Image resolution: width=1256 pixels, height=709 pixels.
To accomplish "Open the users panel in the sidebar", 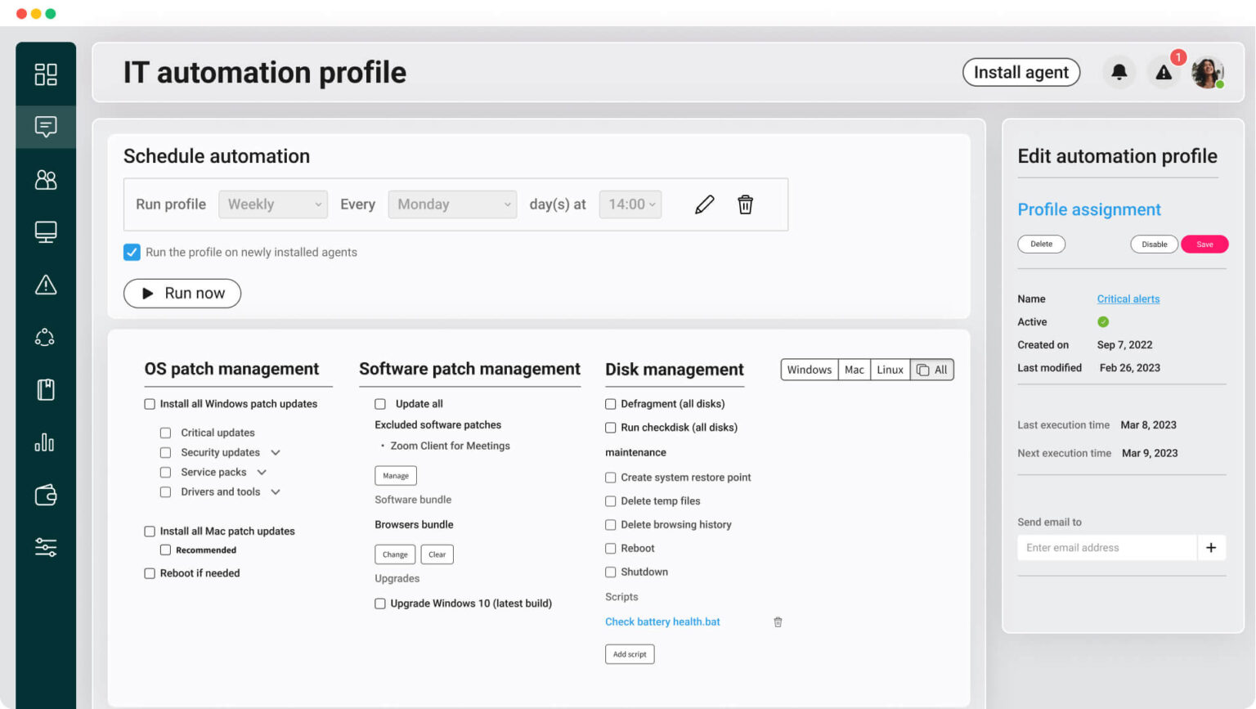I will coord(46,179).
